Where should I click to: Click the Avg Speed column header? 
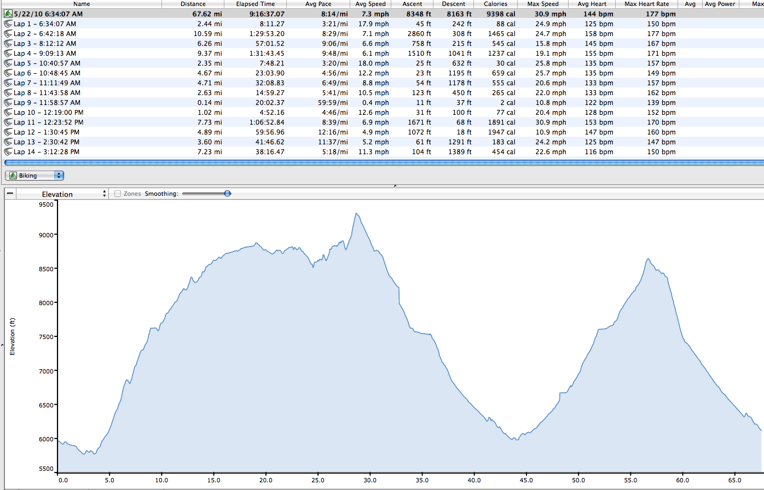[370, 4]
